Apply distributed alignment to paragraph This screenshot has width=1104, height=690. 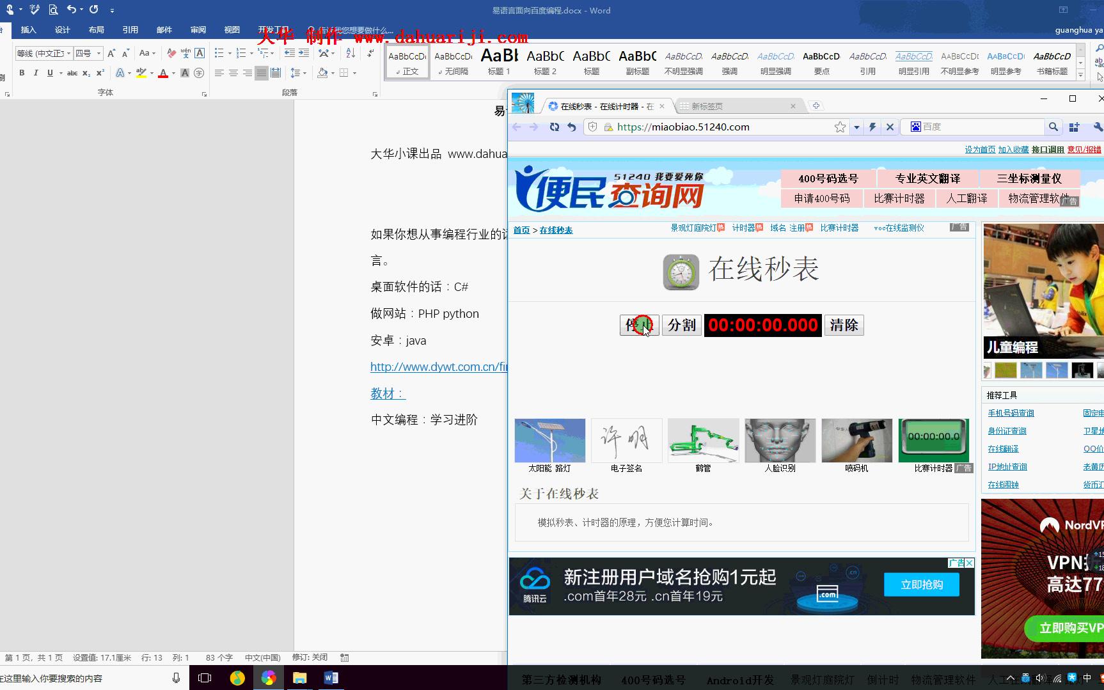click(276, 73)
